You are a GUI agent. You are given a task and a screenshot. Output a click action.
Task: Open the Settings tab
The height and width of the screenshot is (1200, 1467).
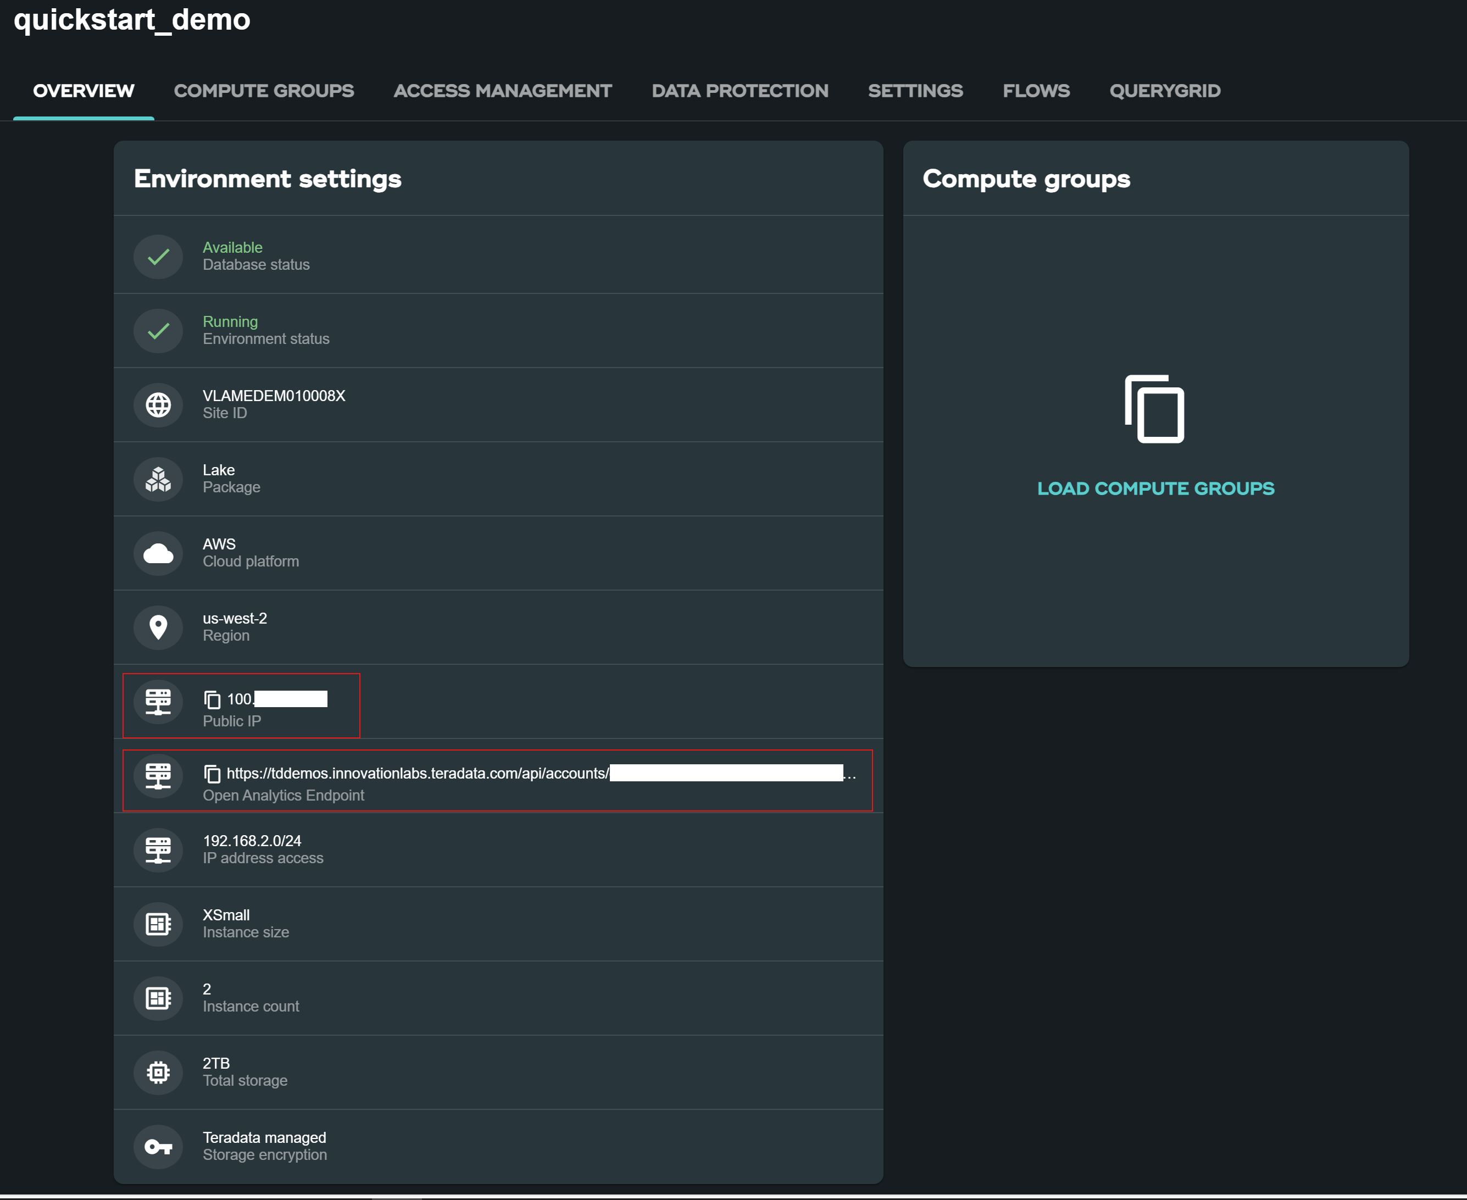[x=915, y=91]
